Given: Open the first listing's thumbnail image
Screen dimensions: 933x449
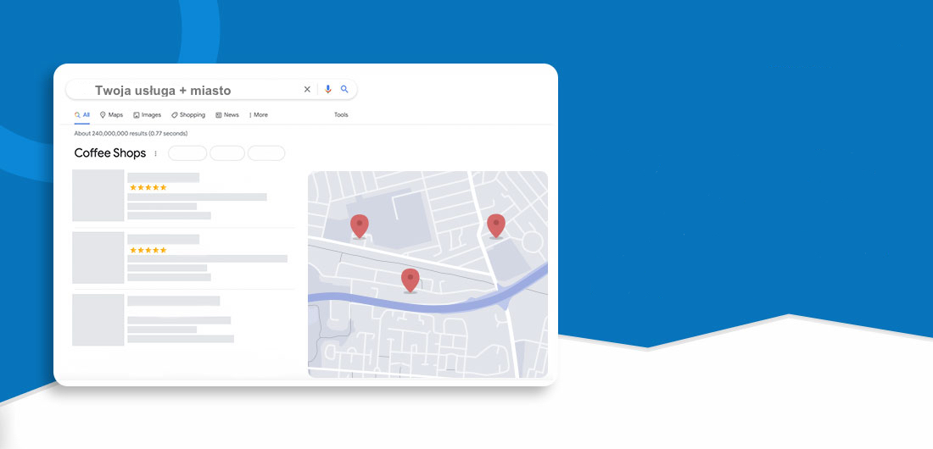Looking at the screenshot, I should click(98, 196).
